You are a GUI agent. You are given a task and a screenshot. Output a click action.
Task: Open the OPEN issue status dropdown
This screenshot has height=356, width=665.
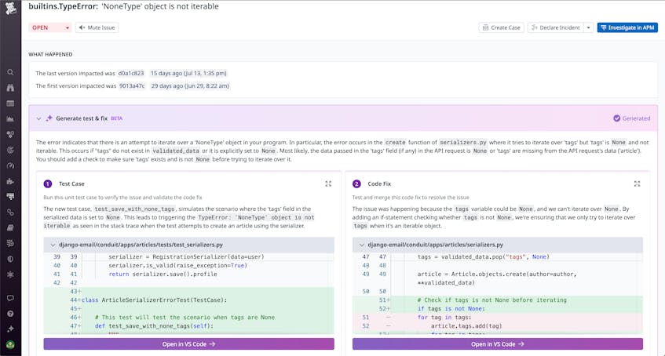50,27
